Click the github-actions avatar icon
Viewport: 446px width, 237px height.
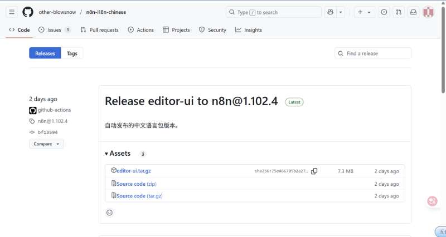pos(33,110)
